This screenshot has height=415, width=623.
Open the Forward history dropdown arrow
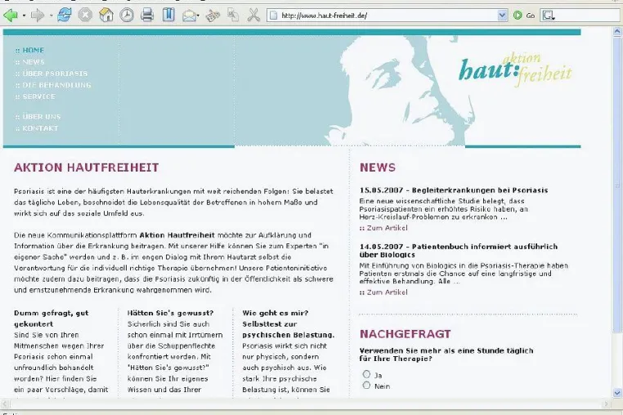(52, 16)
